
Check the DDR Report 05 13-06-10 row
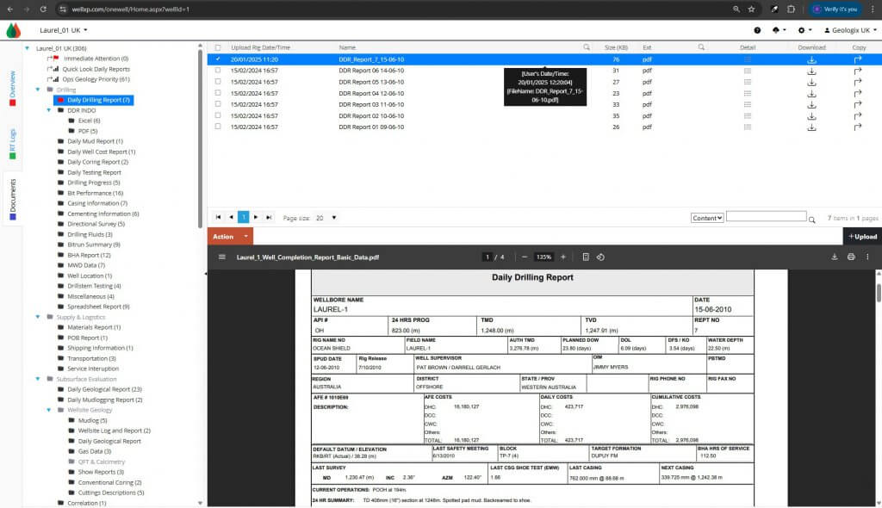(x=218, y=82)
